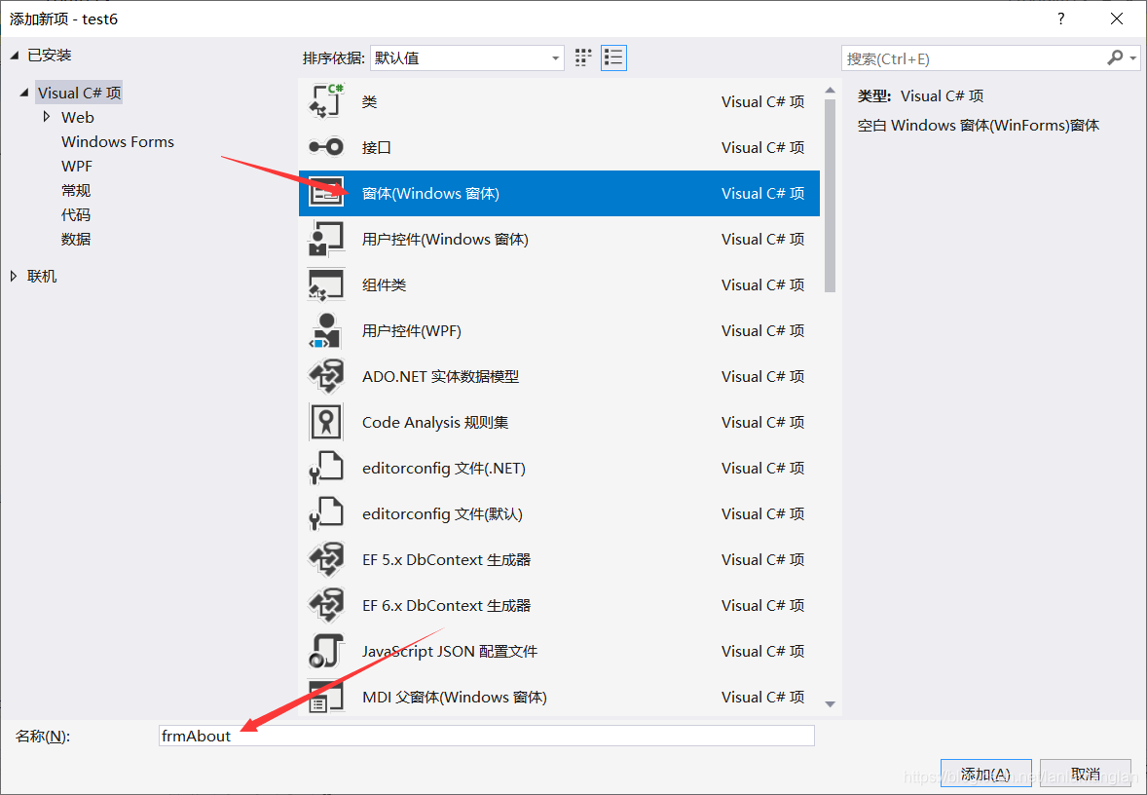
Task: Click the interface (接口) template icon
Action: 326,147
